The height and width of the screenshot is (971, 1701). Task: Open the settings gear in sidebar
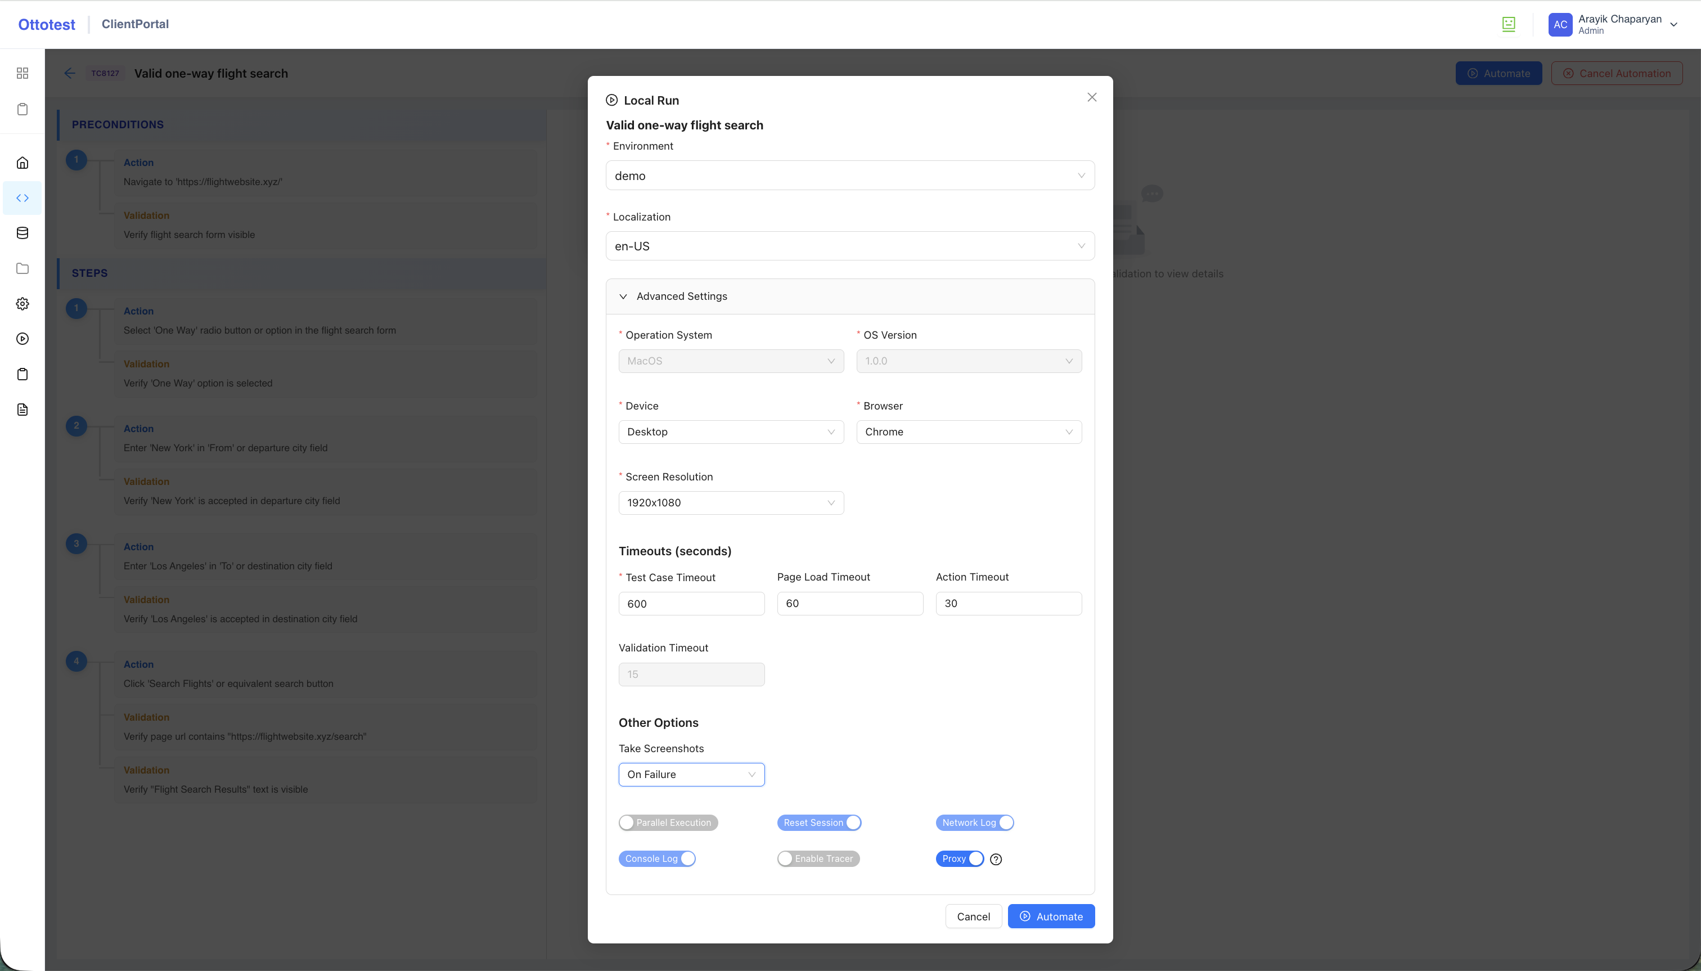(x=22, y=303)
